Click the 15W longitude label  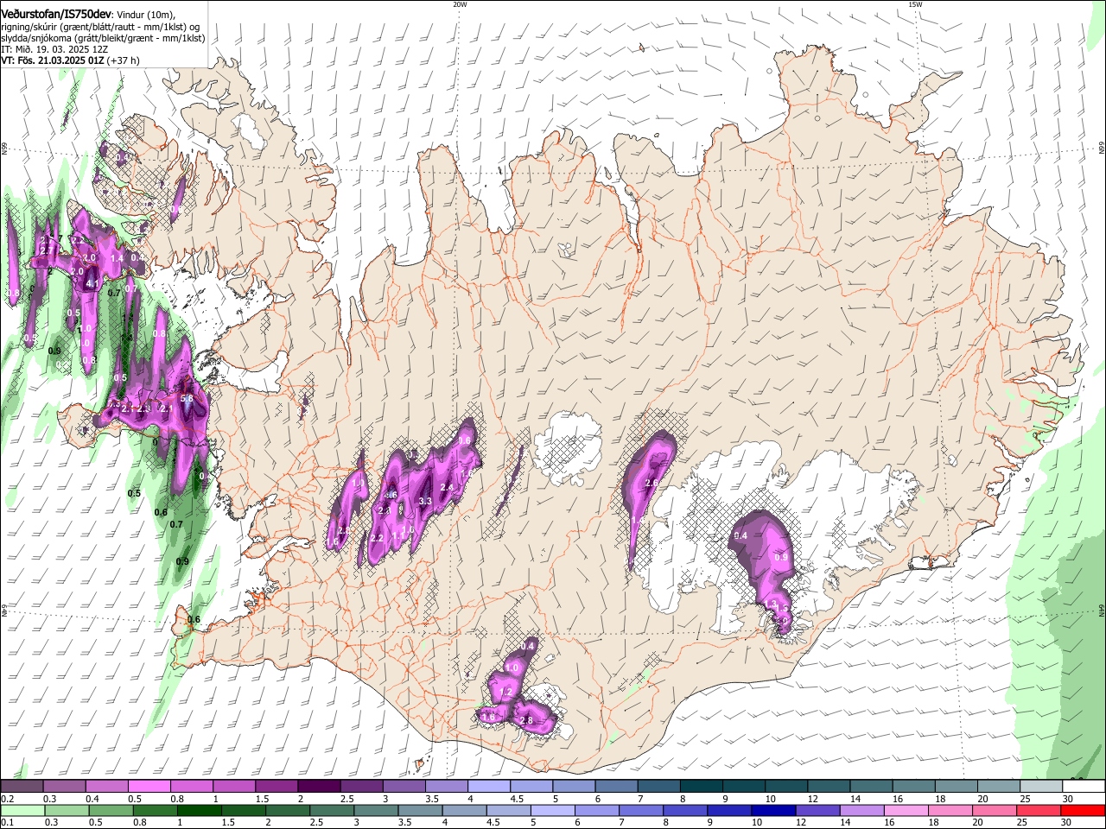[915, 3]
